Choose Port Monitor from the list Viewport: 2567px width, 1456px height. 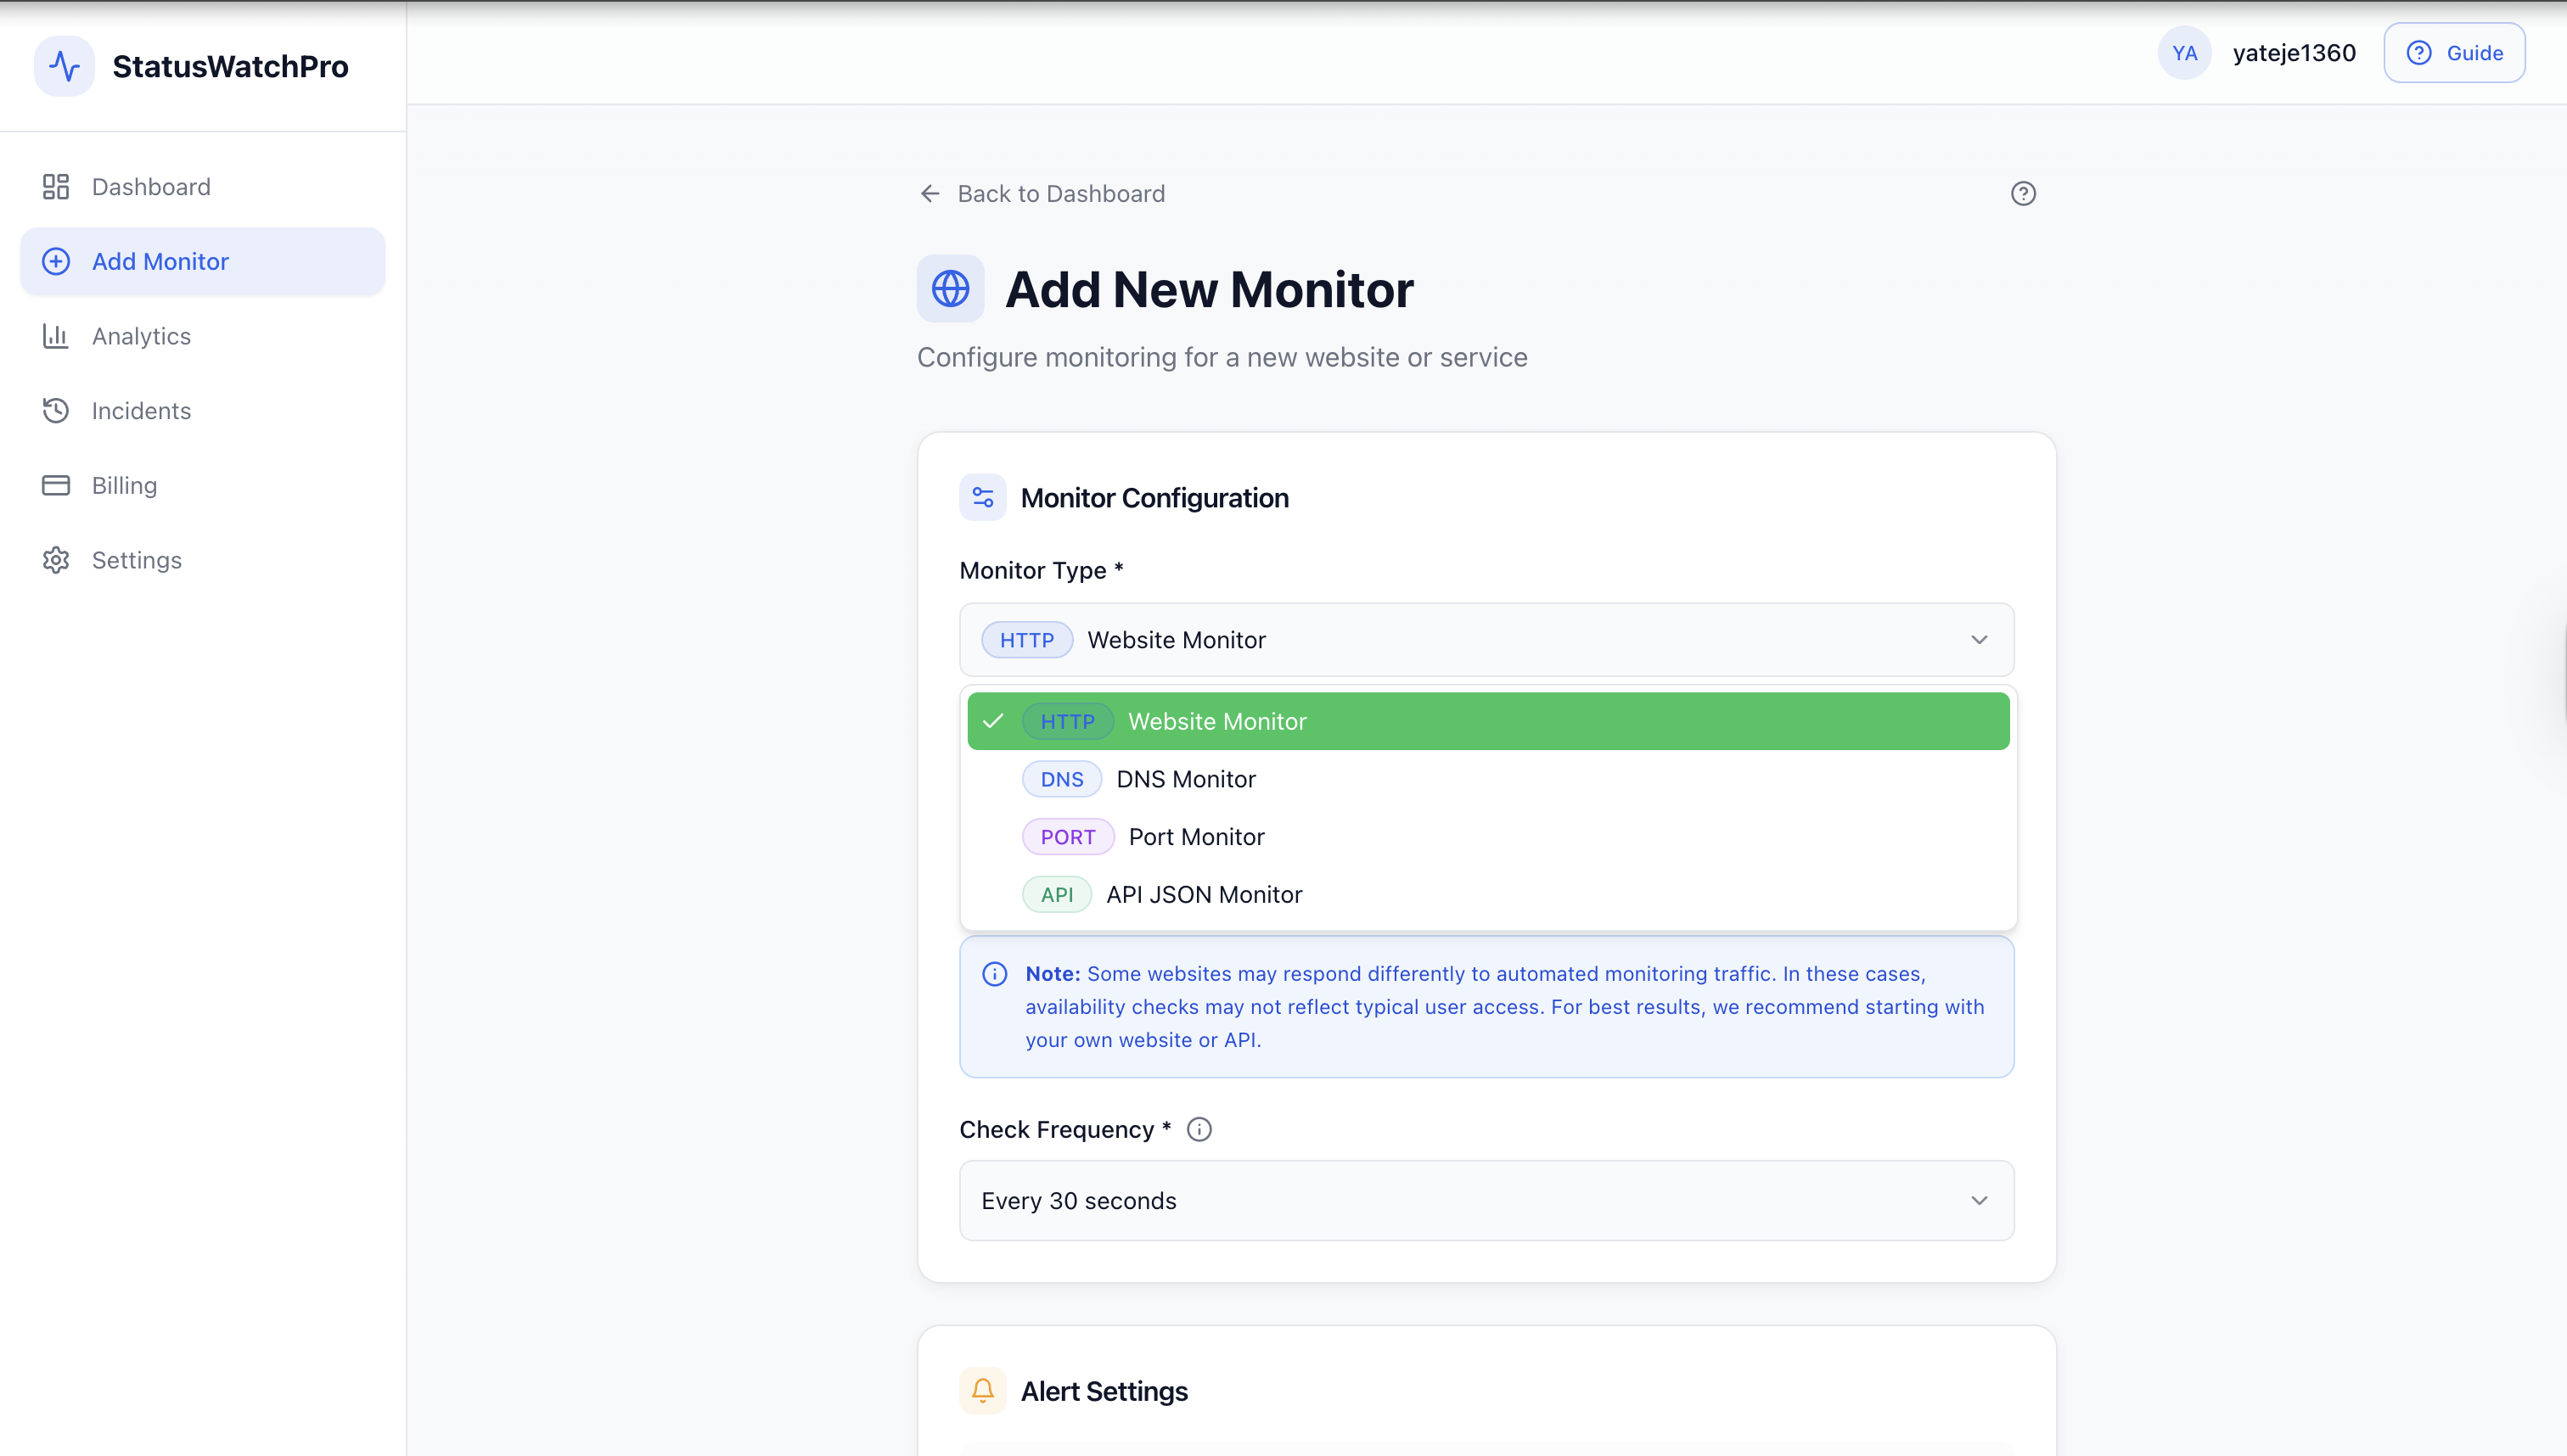tap(1195, 837)
